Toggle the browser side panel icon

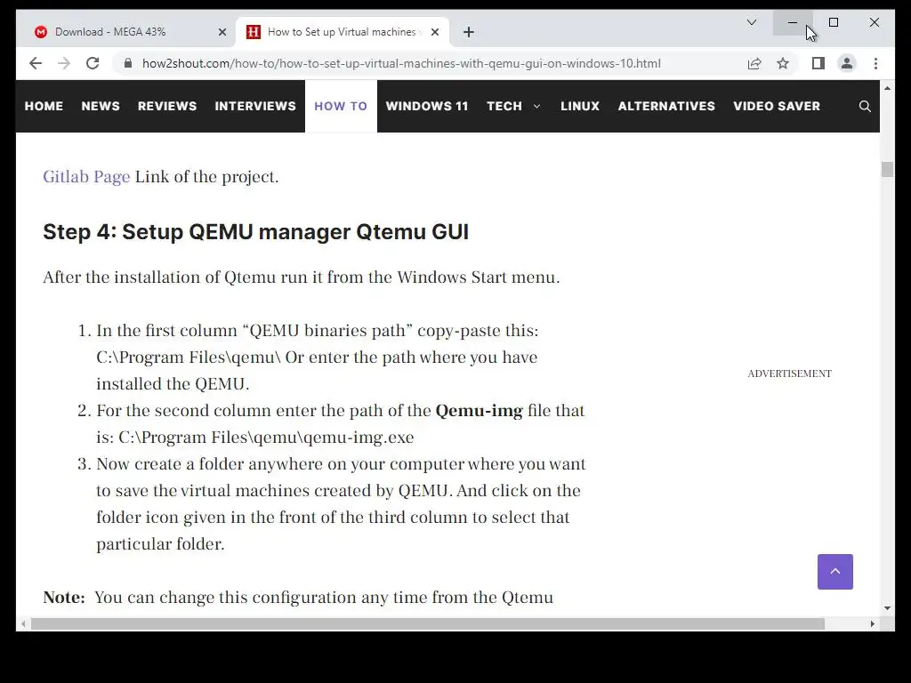pos(818,63)
